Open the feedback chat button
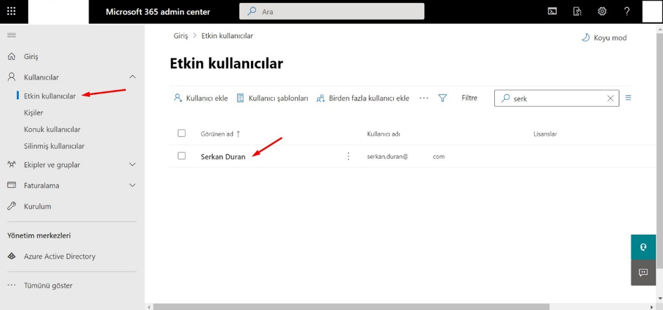The image size is (663, 310). (x=643, y=273)
